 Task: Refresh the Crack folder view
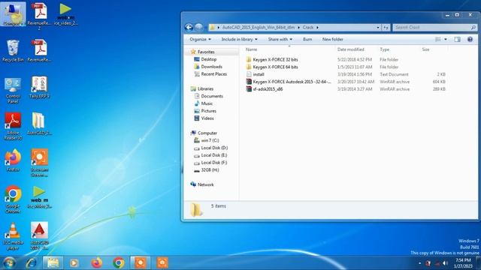coord(386,28)
